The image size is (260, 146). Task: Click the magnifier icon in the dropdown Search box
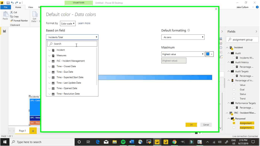51,44
